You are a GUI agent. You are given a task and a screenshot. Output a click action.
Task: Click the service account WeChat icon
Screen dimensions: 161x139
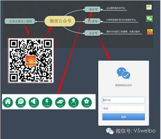149,7
